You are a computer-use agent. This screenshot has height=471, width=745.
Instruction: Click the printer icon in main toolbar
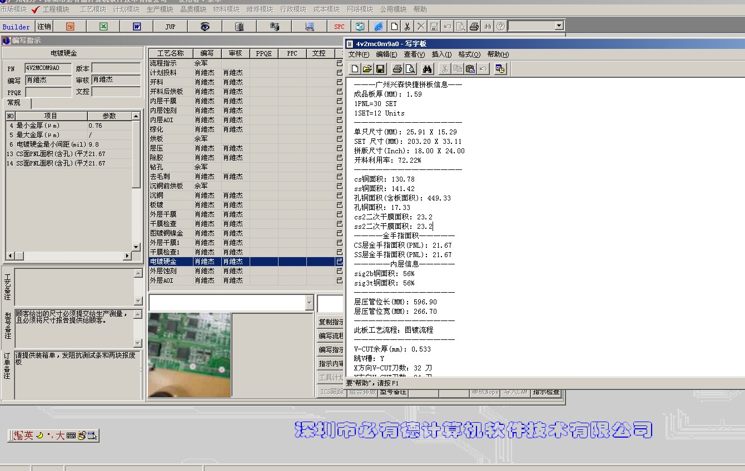coord(474,26)
